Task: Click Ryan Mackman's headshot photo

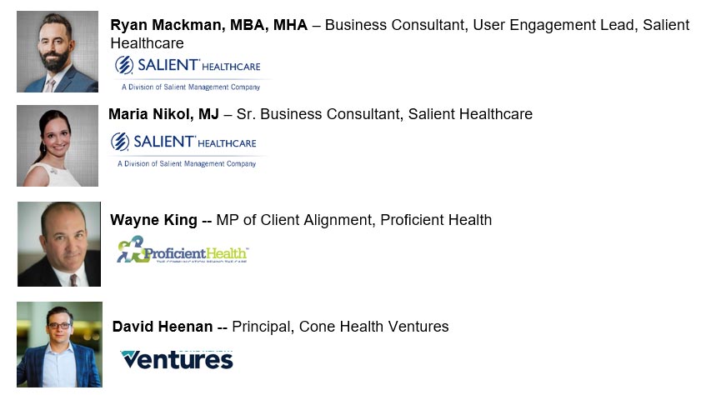Action: click(57, 52)
